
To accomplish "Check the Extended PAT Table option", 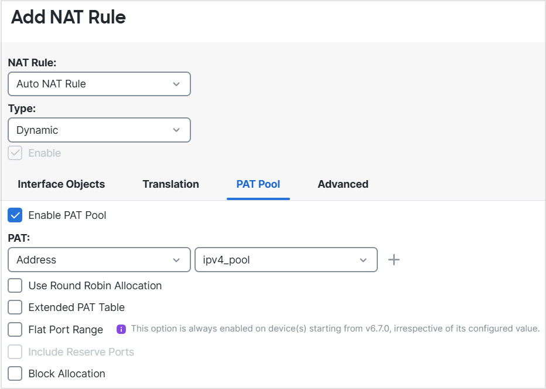I will click(x=15, y=307).
